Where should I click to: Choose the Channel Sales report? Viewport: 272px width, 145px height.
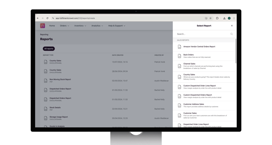(204, 66)
